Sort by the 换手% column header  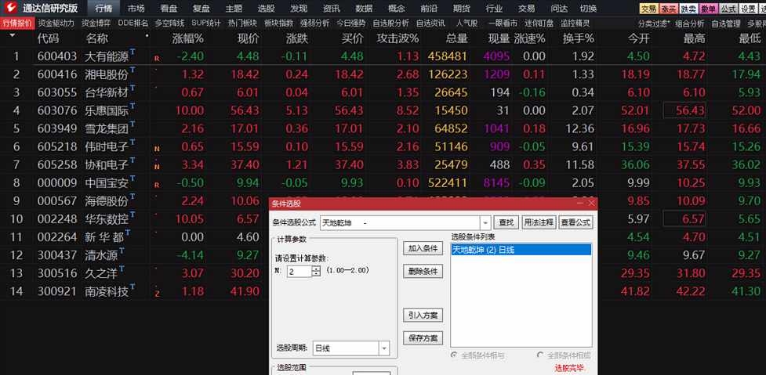tap(578, 38)
